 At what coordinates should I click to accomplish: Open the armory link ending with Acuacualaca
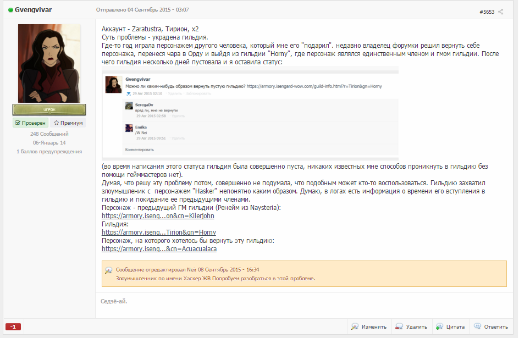coord(159,249)
